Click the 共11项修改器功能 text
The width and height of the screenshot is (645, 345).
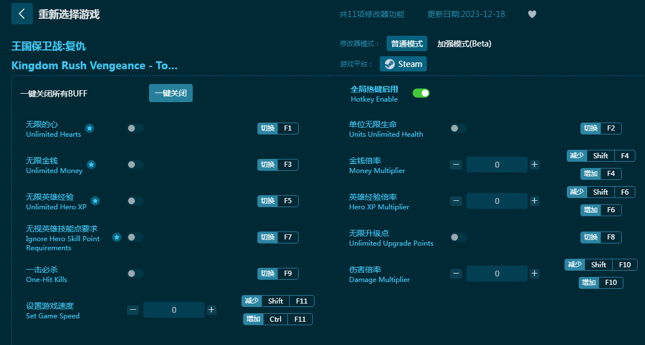tap(372, 14)
